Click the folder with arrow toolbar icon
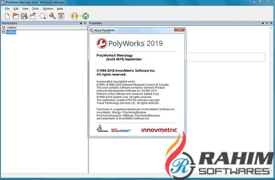Image resolution: width=275 pixels, height=180 pixels. (33, 16)
